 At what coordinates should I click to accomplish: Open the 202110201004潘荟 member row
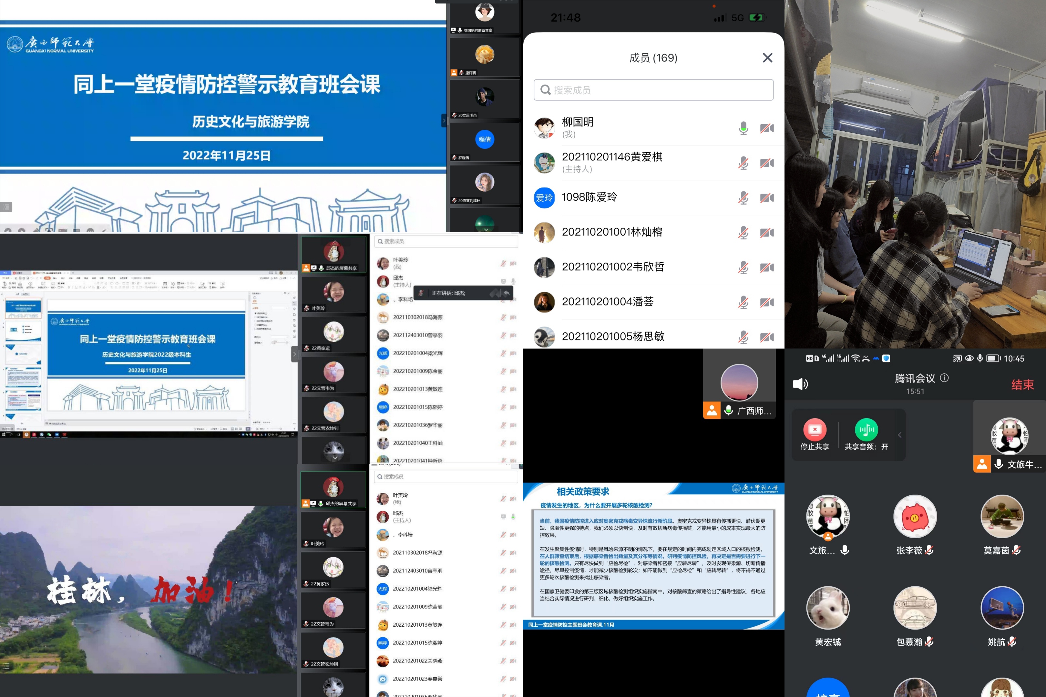coord(653,302)
